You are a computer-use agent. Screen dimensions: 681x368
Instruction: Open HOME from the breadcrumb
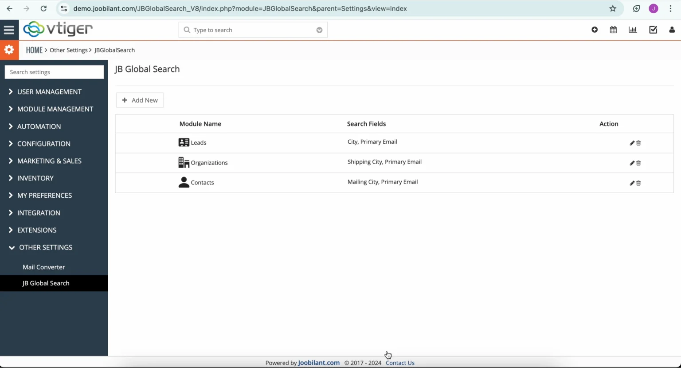pos(34,50)
